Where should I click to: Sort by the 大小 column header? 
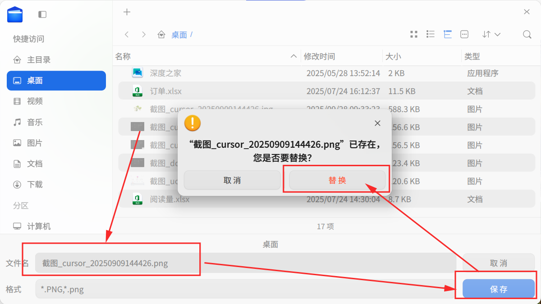pos(422,56)
